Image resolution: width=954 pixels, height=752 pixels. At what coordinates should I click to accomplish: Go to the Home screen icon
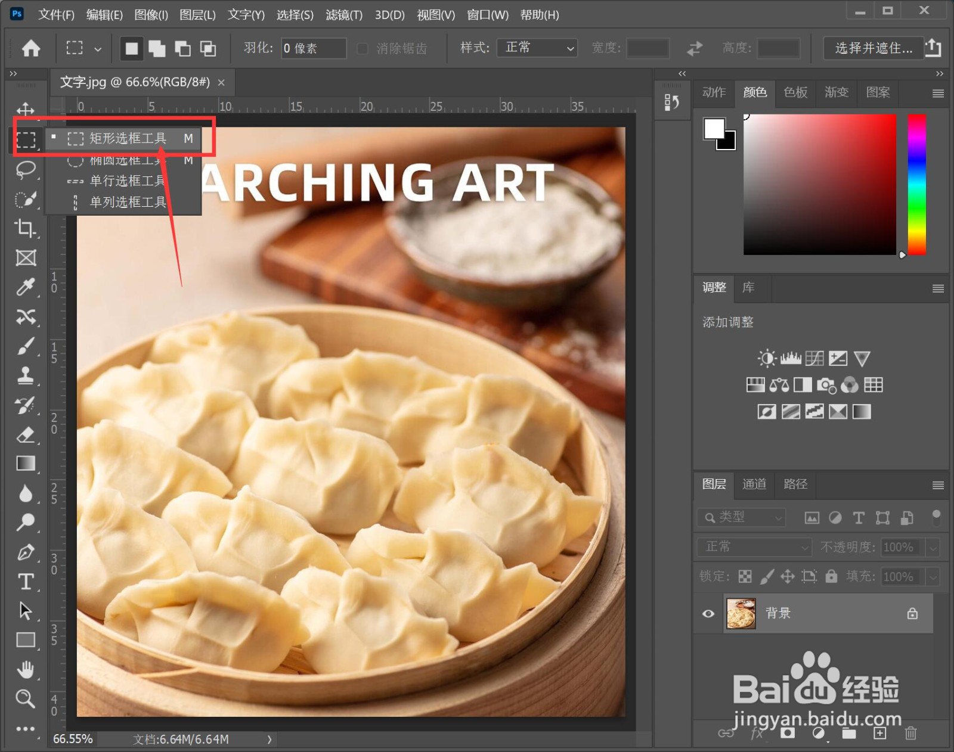[31, 48]
